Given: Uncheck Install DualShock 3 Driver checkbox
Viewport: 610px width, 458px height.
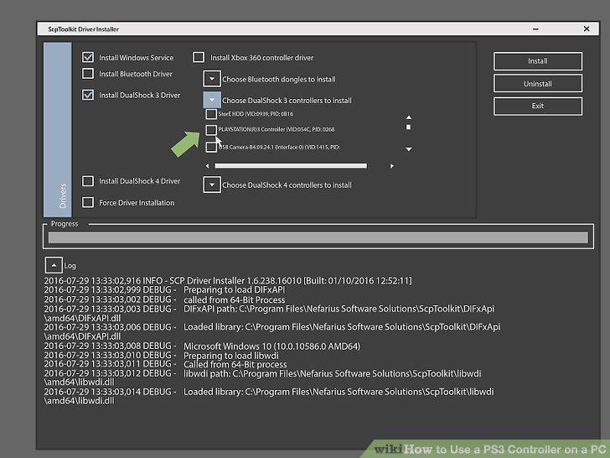Looking at the screenshot, I should [x=88, y=95].
